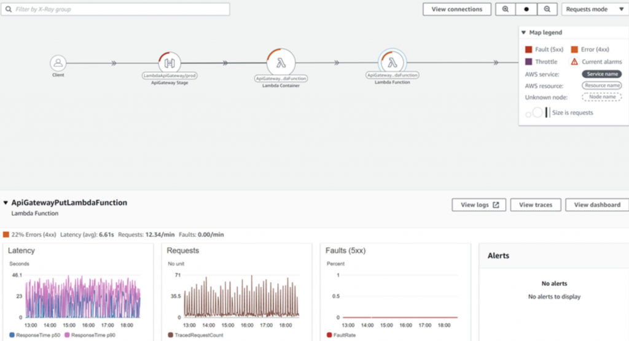
Task: Toggle ResponseTime p90 series in Latency chart
Action: coord(90,335)
